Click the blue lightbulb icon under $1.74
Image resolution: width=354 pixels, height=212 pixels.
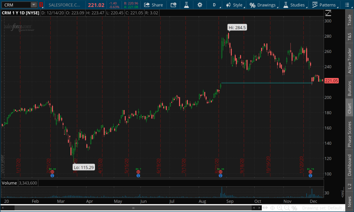click(x=310, y=175)
